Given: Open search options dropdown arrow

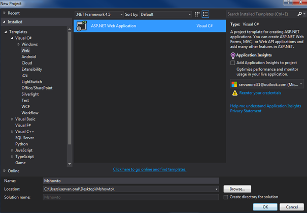Looking at the screenshot, I should 304,14.
